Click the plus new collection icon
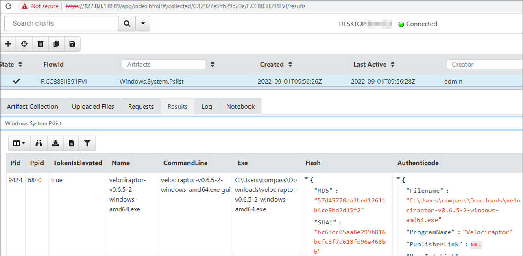523x256 pixels. pos(8,44)
